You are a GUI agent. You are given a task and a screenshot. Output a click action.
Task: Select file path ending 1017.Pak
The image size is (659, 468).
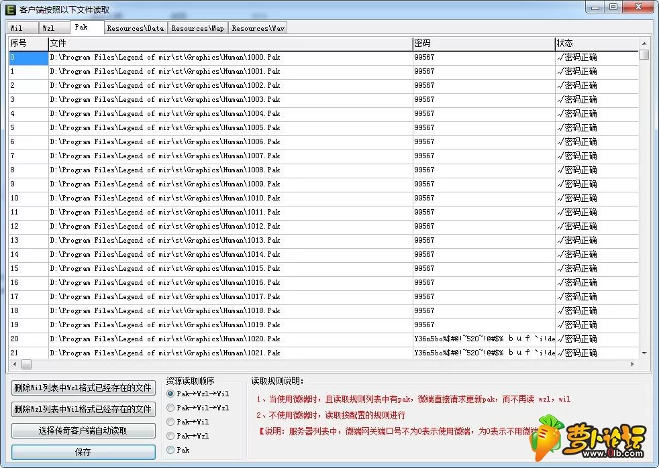click(x=230, y=296)
